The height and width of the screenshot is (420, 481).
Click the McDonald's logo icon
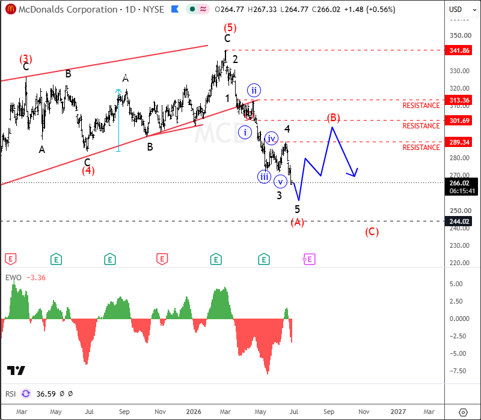click(x=10, y=9)
